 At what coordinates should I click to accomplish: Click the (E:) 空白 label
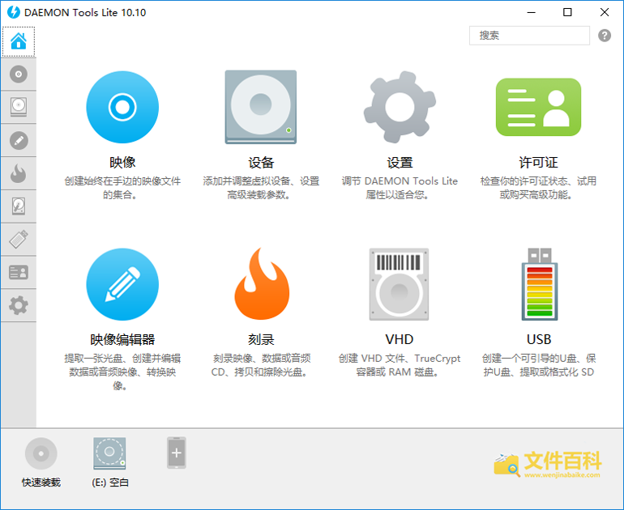tap(110, 482)
